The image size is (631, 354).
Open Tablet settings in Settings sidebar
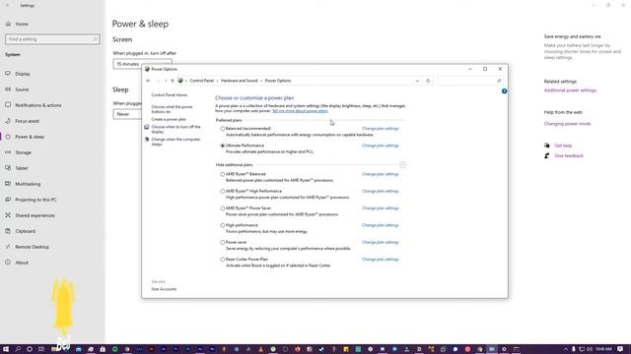coord(22,168)
